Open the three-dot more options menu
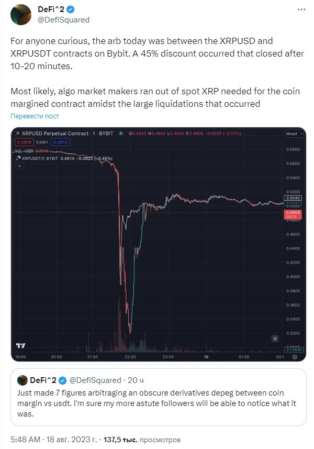314x449 pixels. [x=301, y=9]
